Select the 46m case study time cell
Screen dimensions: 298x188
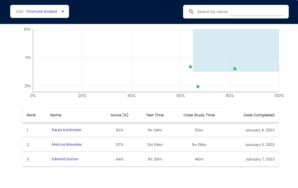pos(199,159)
